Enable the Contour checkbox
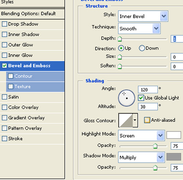183x180 pixels. pyautogui.click(x=11, y=76)
